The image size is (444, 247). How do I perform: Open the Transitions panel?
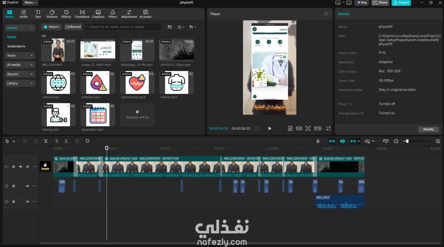(x=82, y=14)
